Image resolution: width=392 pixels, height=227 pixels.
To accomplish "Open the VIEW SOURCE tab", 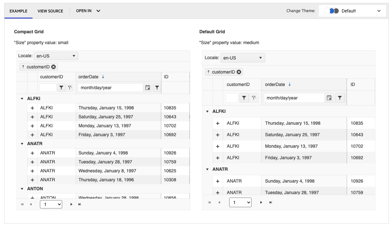I will coord(50,11).
